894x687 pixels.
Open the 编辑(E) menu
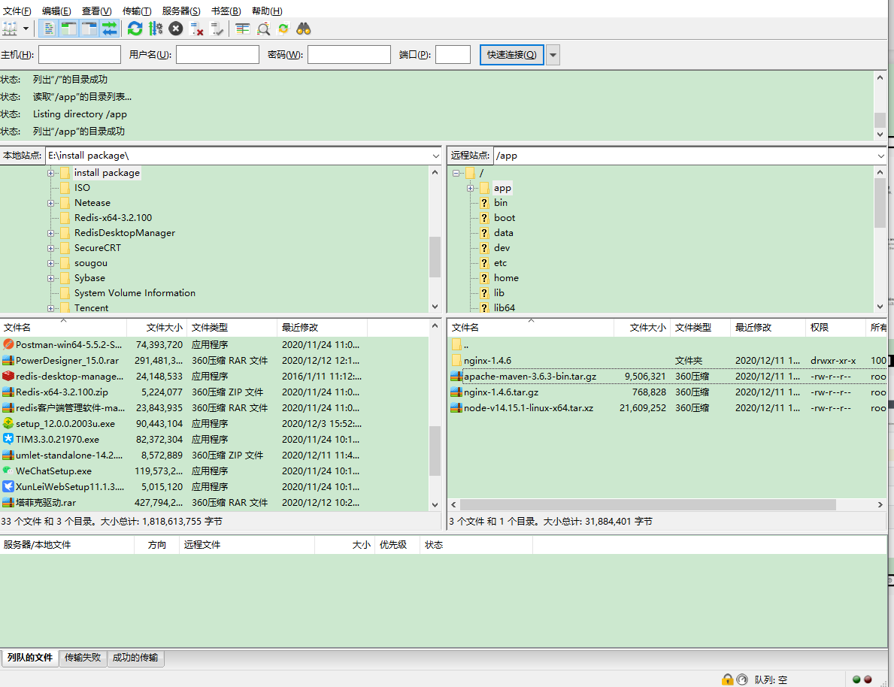[x=56, y=11]
